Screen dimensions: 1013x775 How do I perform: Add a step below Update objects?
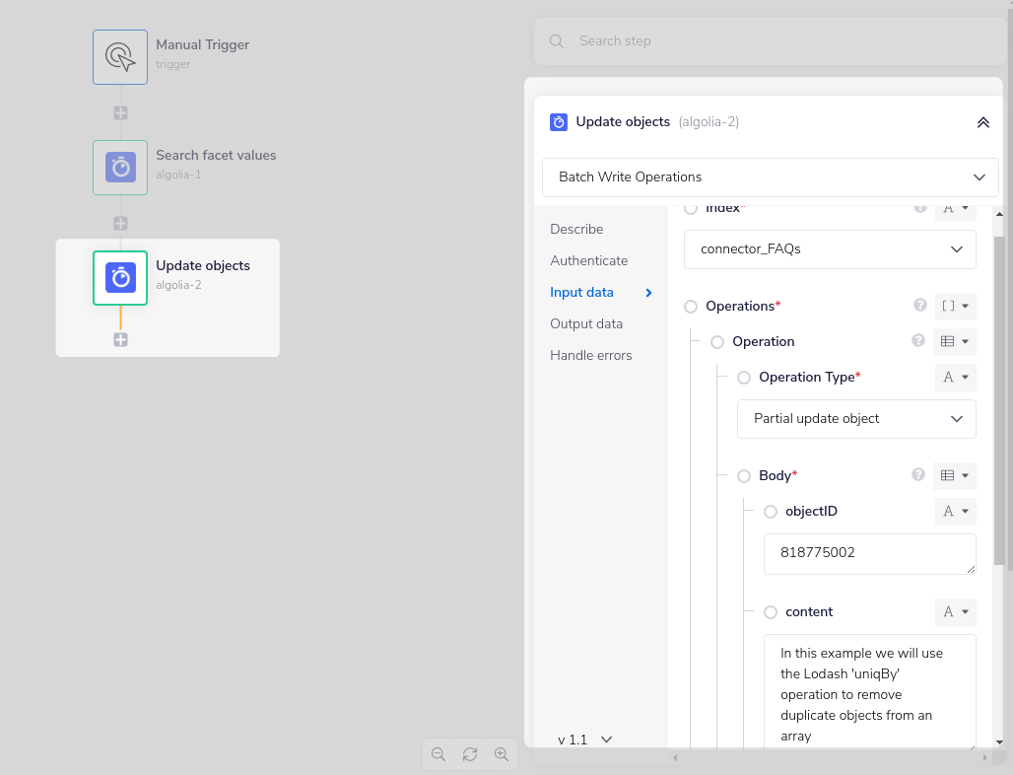click(x=120, y=339)
